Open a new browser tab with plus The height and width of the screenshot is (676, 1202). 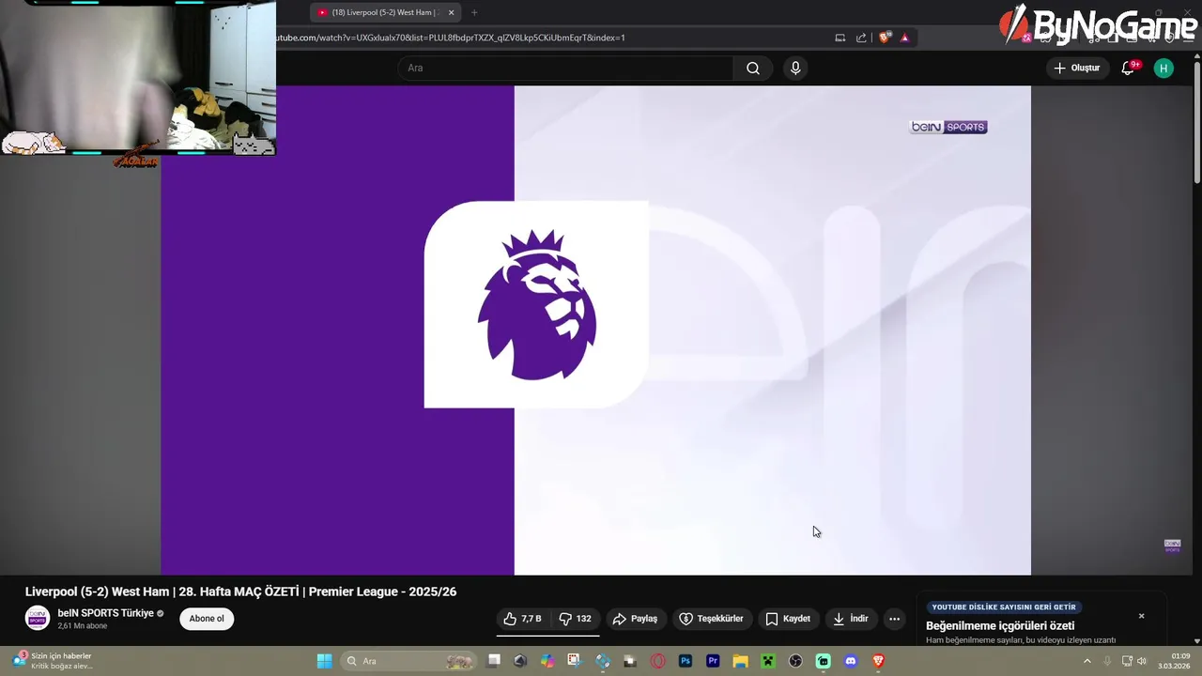(473, 12)
